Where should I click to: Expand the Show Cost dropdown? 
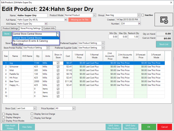[35, 108]
